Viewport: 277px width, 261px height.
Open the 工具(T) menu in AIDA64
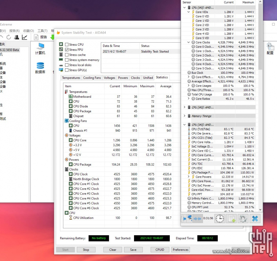pyautogui.click(x=42, y=31)
